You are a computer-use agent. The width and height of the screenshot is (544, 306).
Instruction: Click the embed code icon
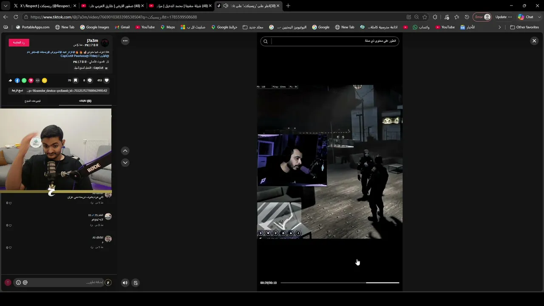37,80
